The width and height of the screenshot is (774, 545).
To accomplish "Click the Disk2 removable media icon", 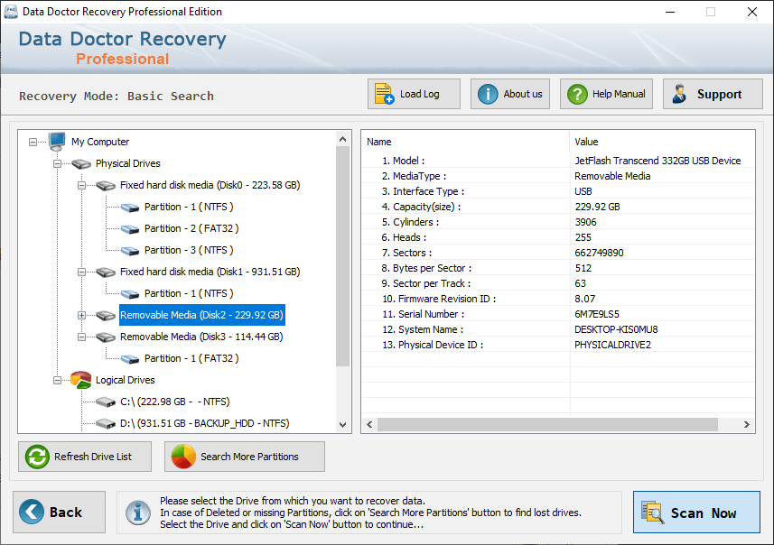I will click(106, 316).
